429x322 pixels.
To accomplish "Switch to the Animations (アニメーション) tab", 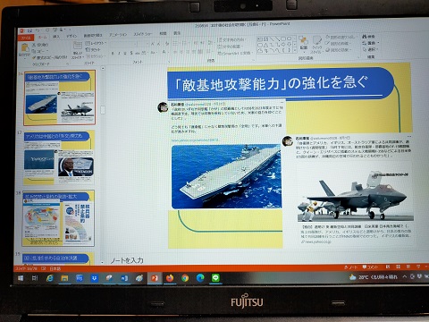I will pyautogui.click(x=118, y=35).
